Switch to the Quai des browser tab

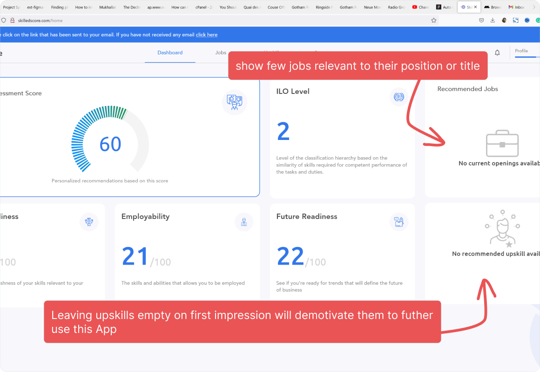pyautogui.click(x=252, y=7)
